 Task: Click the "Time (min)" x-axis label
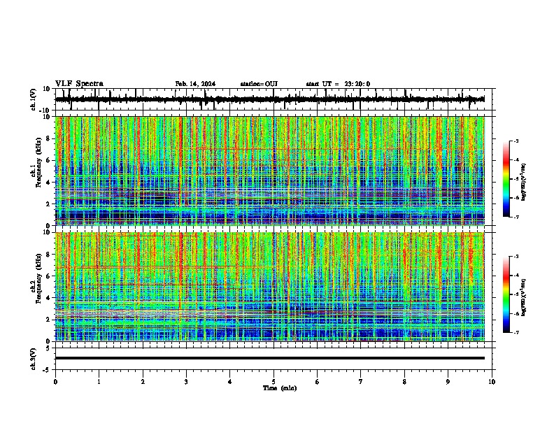(x=280, y=388)
